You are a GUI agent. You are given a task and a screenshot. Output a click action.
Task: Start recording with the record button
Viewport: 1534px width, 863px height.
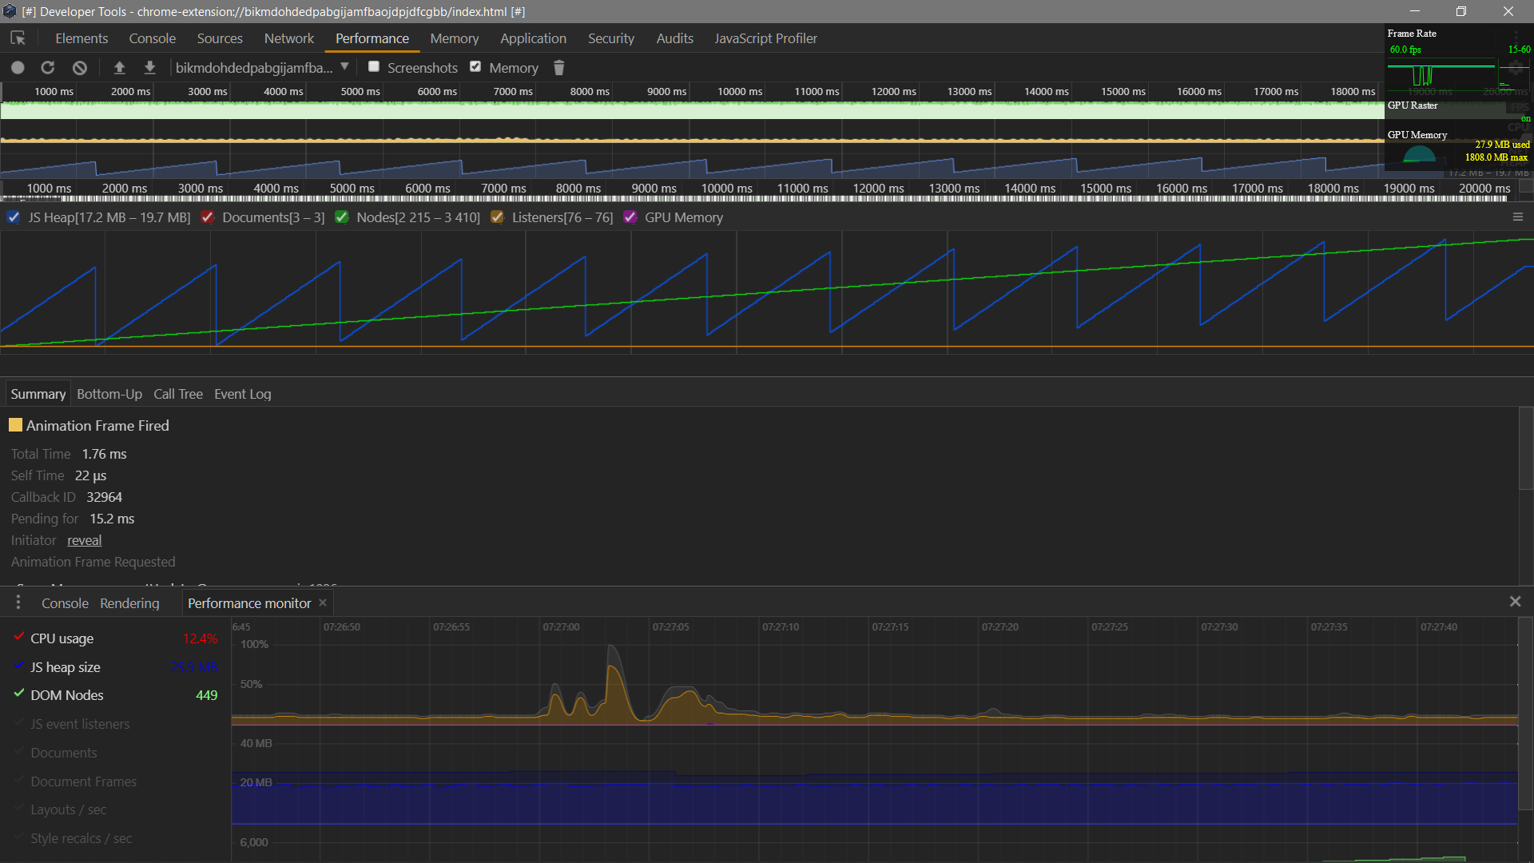[x=18, y=68]
